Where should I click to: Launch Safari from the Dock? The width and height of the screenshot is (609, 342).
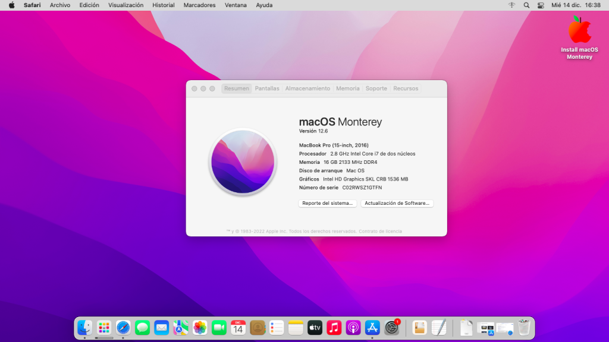pos(123,327)
